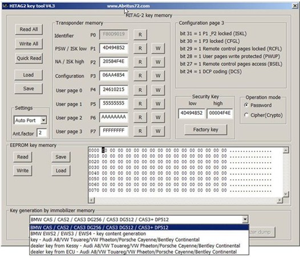
Task: Click hex row offset 0070
Action: (x=94, y=191)
